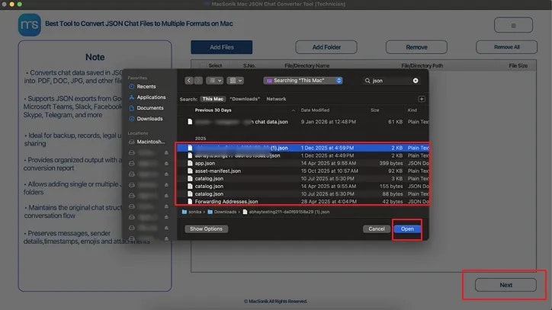Open Downloads in the sidebar
Viewport: 552px width, 310px height.
click(x=149, y=119)
